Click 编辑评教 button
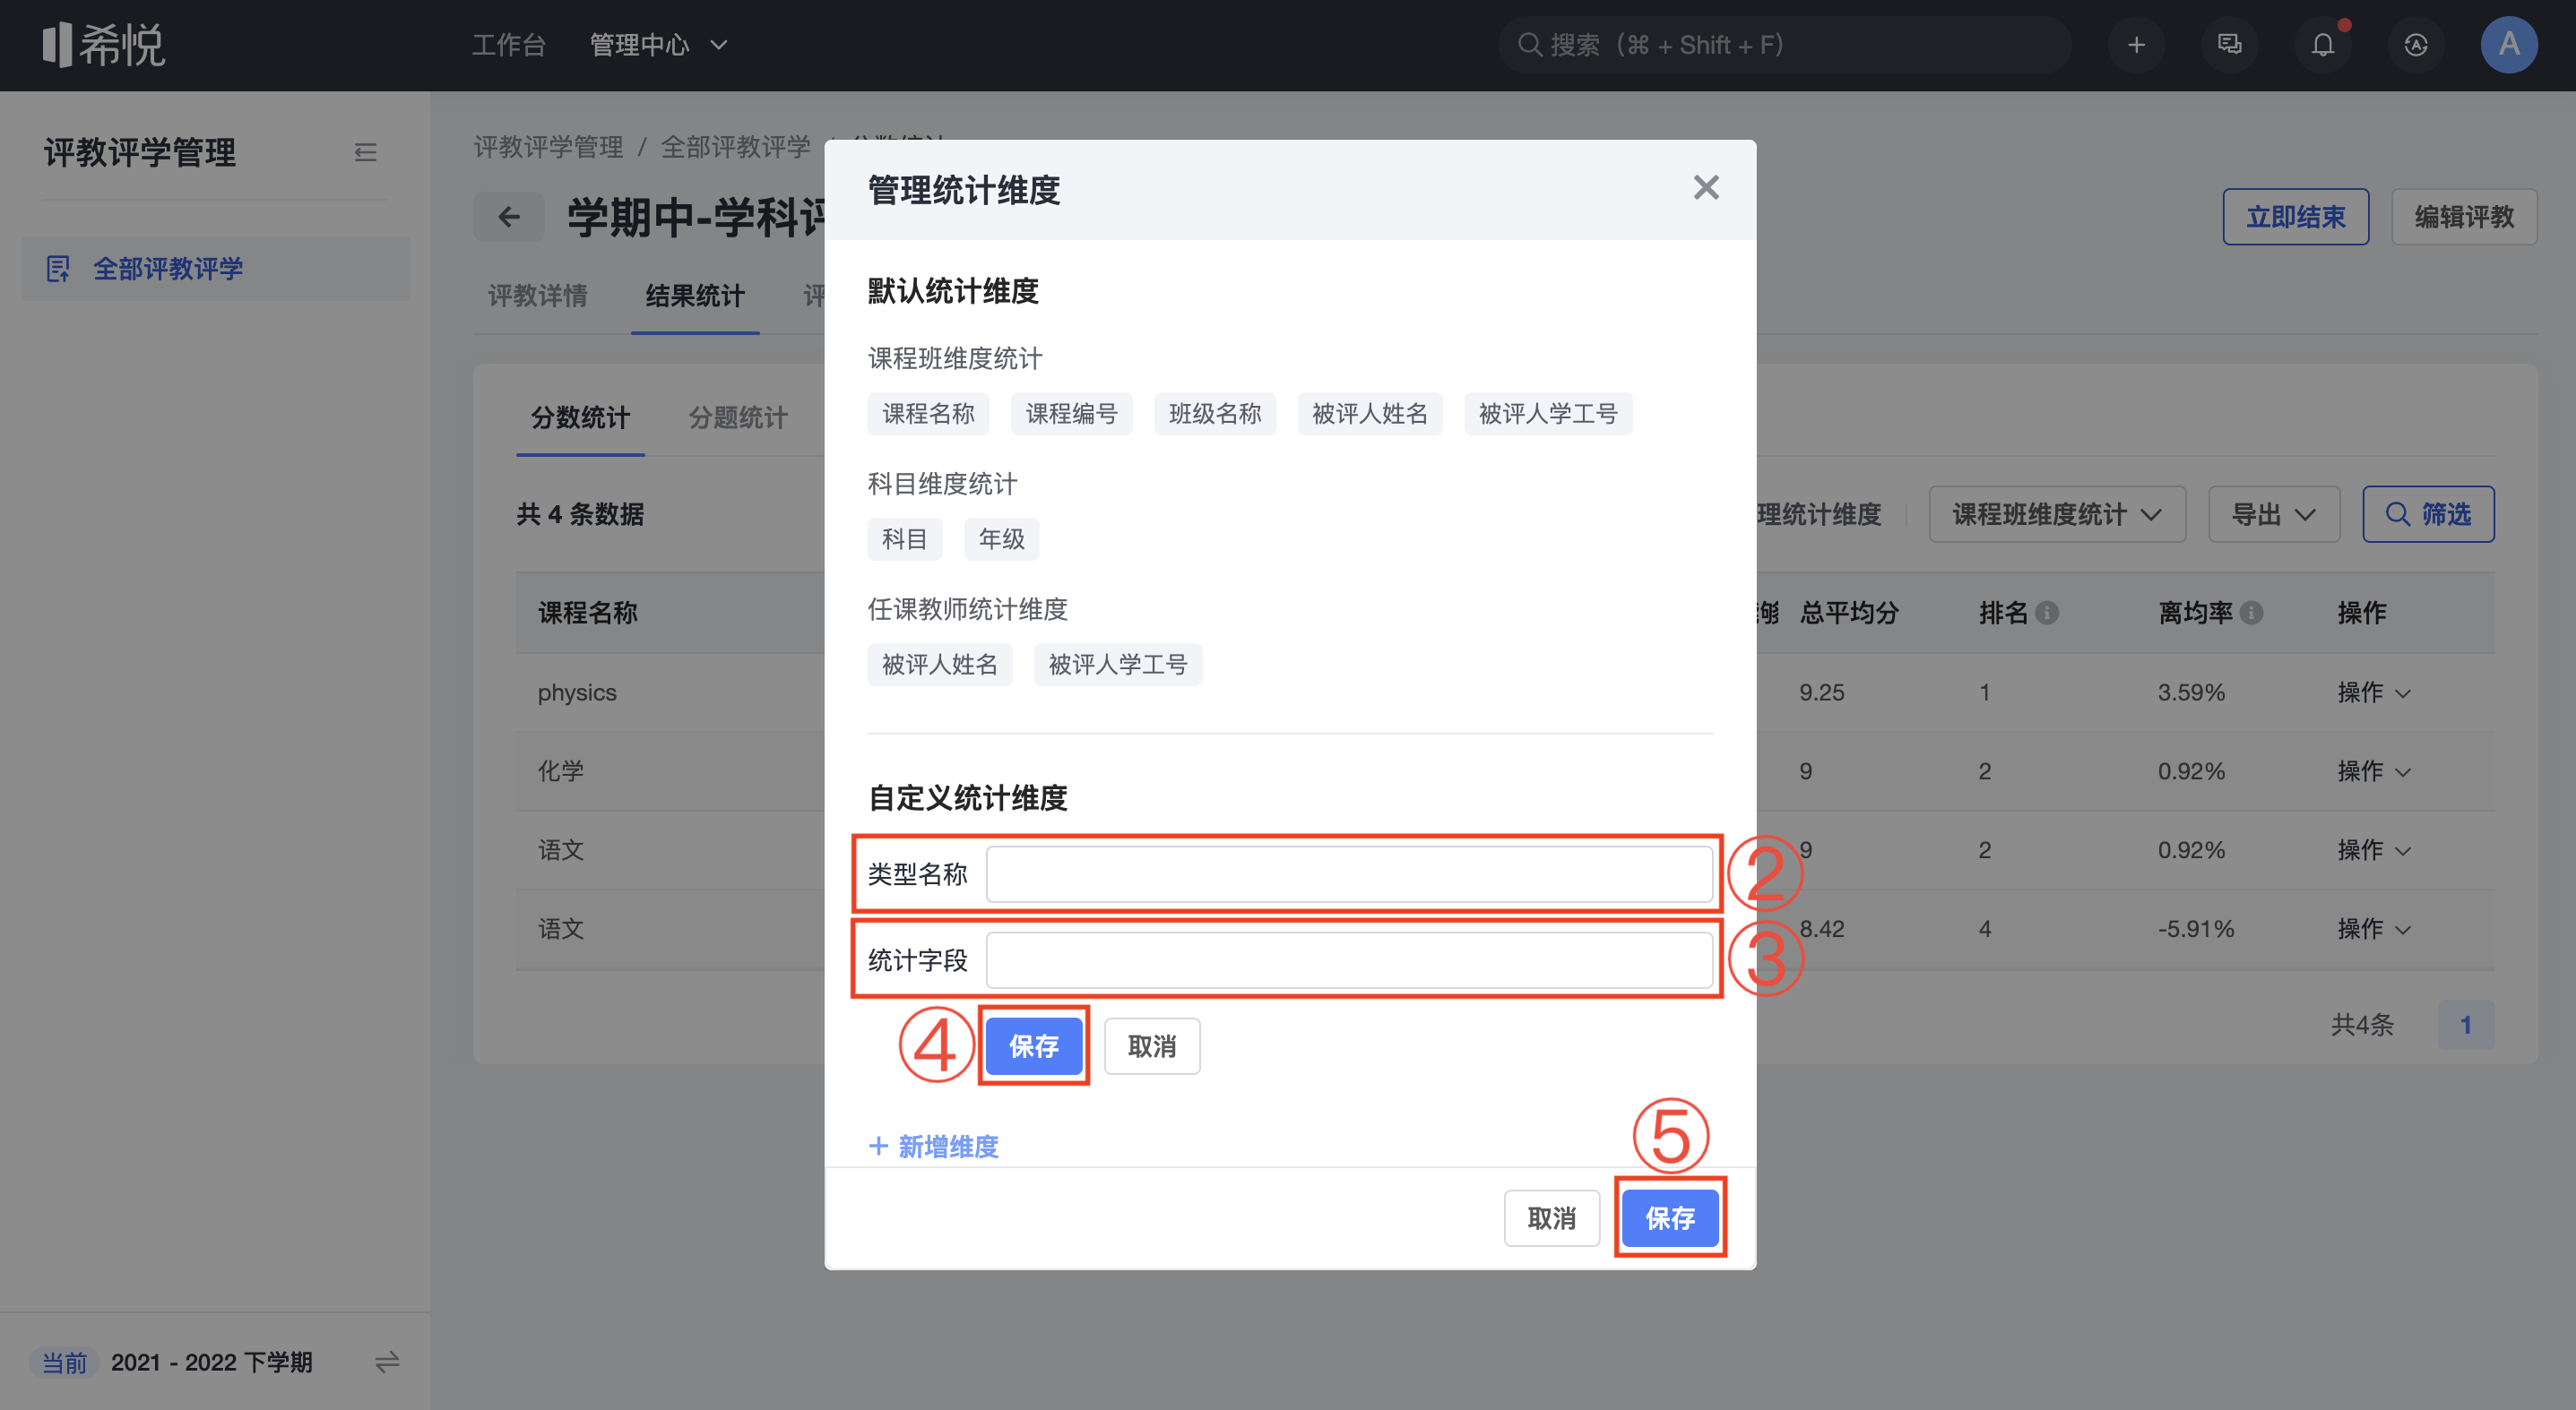2576x1410 pixels. click(x=2464, y=217)
